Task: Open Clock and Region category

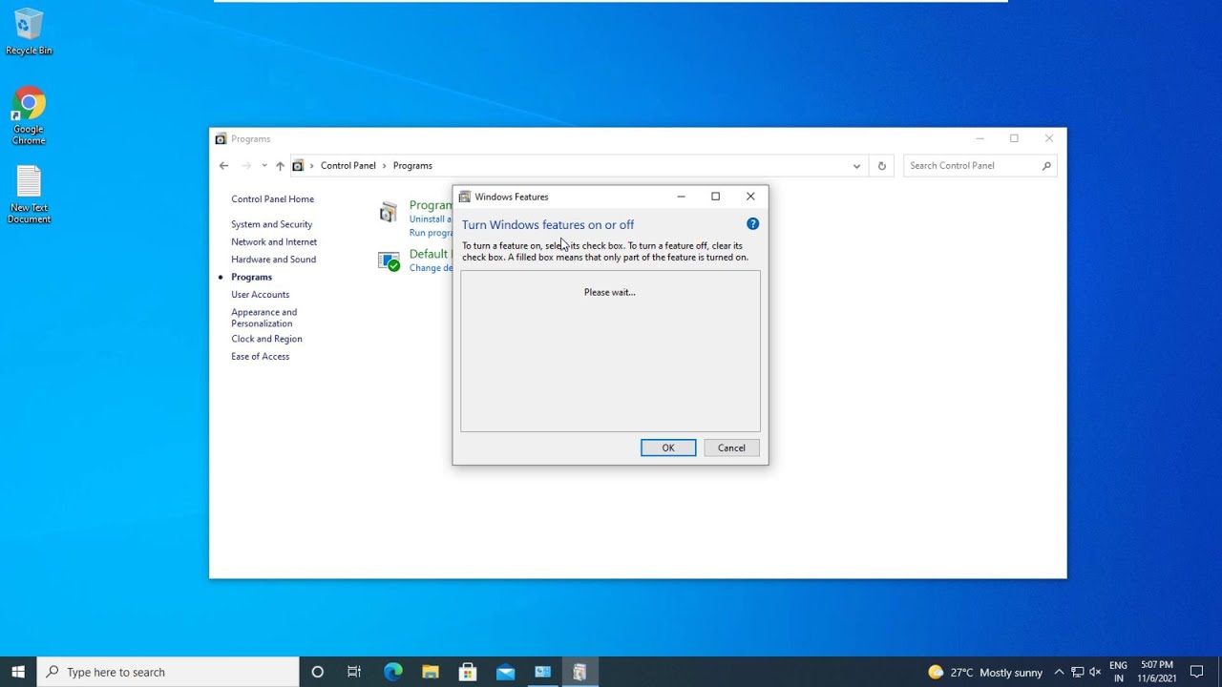Action: tap(266, 339)
